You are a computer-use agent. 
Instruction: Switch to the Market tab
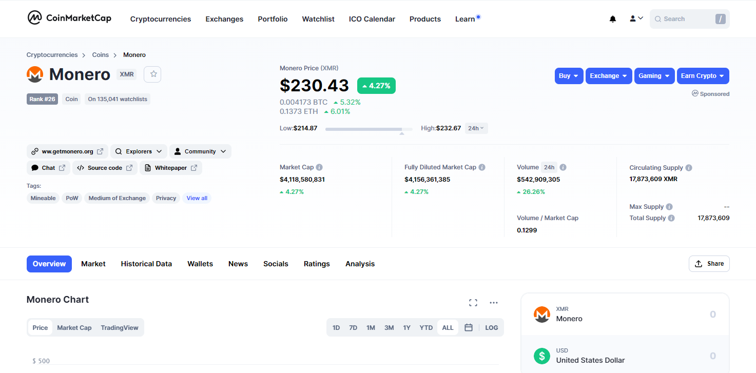click(93, 264)
